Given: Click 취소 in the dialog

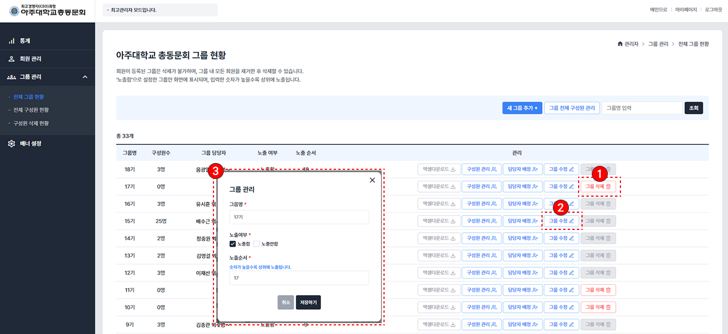Looking at the screenshot, I should pyautogui.click(x=286, y=303).
